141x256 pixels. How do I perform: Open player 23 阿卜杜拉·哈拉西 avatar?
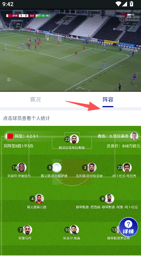click(127, 168)
